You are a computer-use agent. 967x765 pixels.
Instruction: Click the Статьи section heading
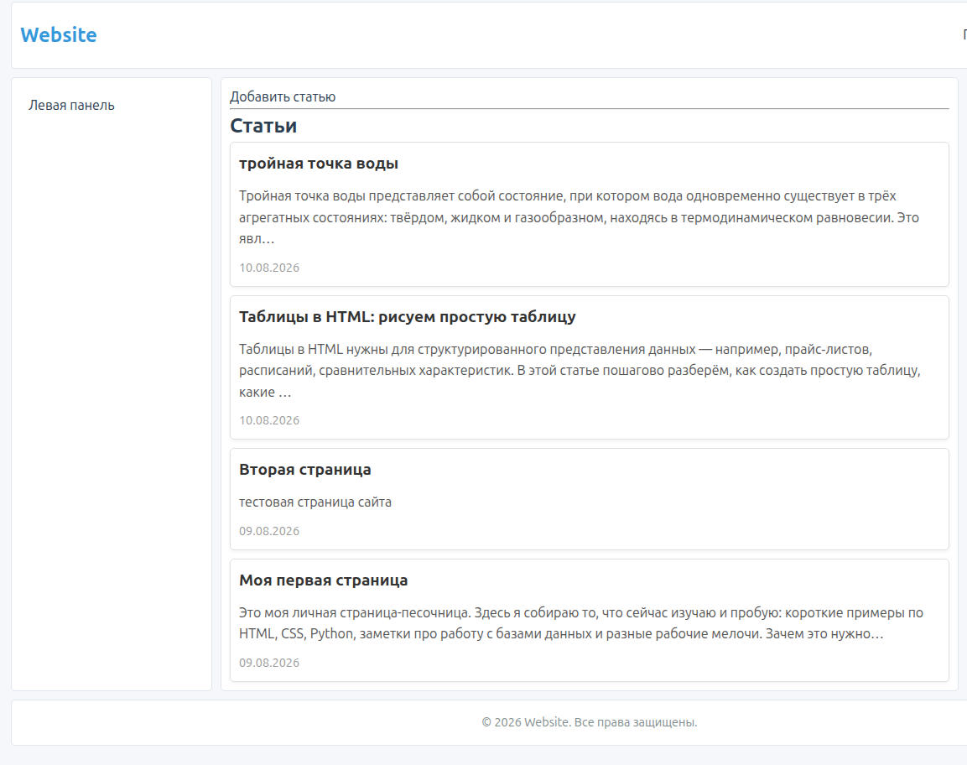(263, 126)
